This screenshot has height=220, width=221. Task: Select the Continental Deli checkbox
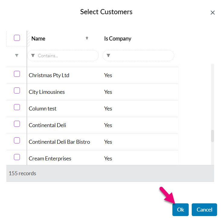click(x=17, y=124)
